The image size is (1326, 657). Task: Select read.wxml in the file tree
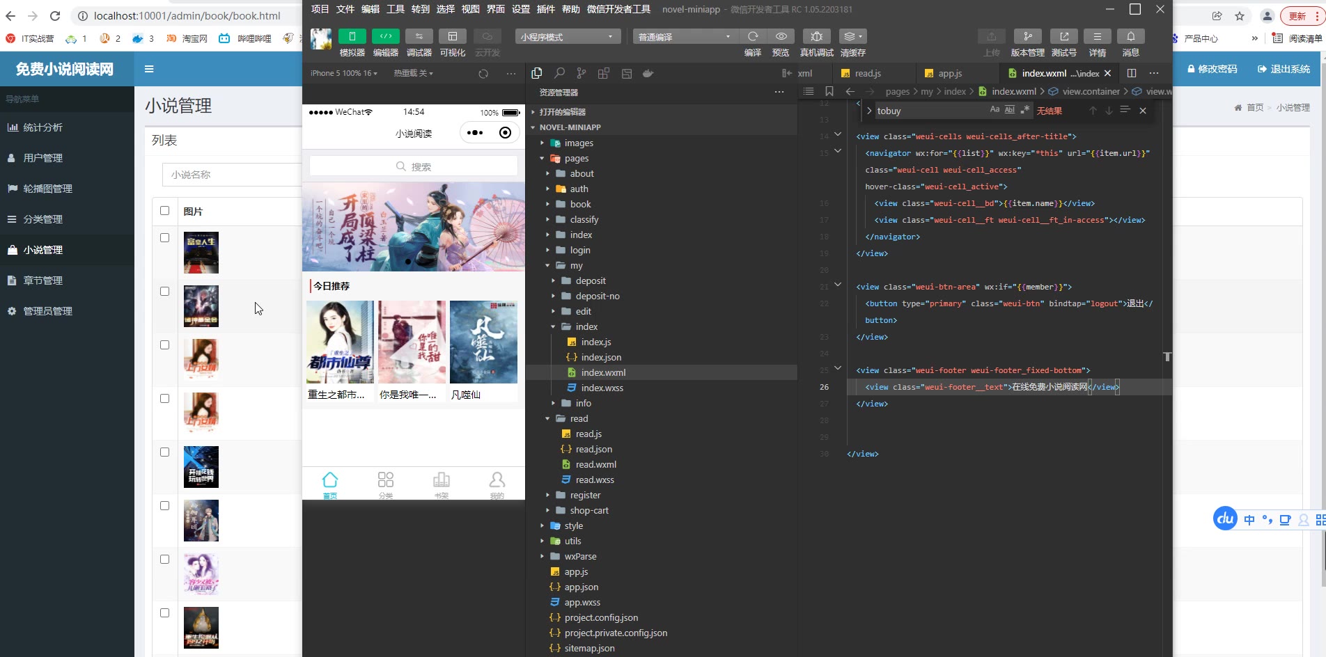pyautogui.click(x=595, y=465)
